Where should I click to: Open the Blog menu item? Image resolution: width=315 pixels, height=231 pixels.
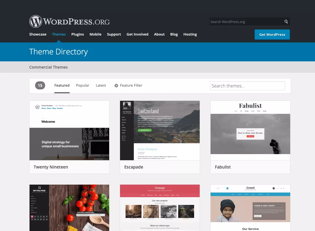(174, 34)
